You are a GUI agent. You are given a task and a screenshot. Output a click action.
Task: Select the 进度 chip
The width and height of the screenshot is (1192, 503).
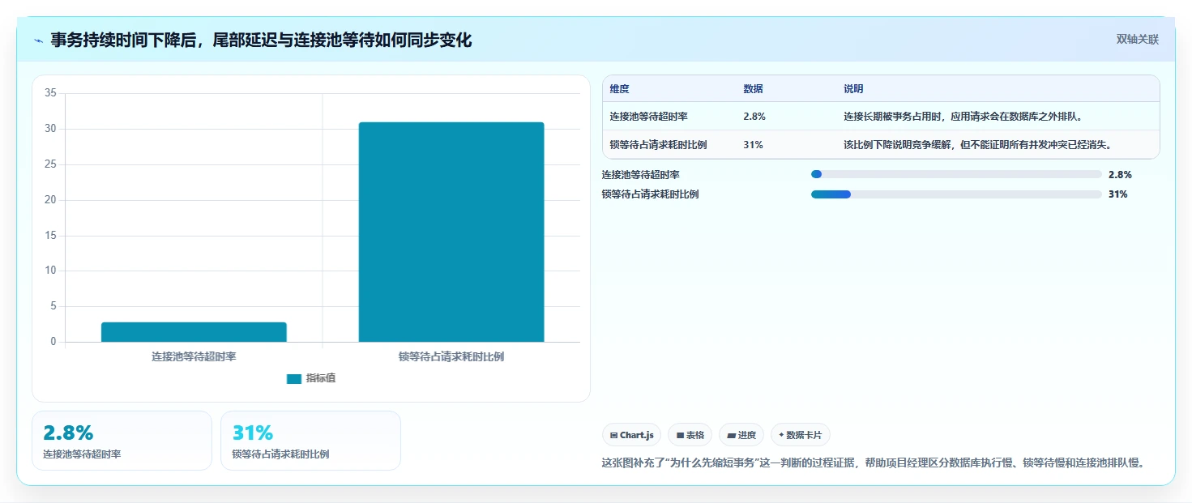[x=741, y=435]
